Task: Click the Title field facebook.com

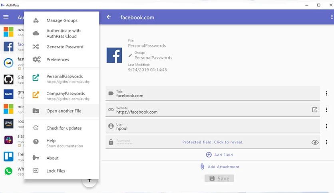Action: [x=213, y=94]
